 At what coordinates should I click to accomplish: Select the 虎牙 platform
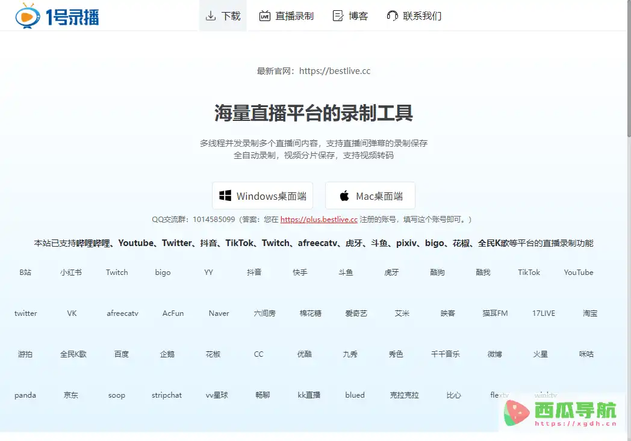[x=391, y=272]
